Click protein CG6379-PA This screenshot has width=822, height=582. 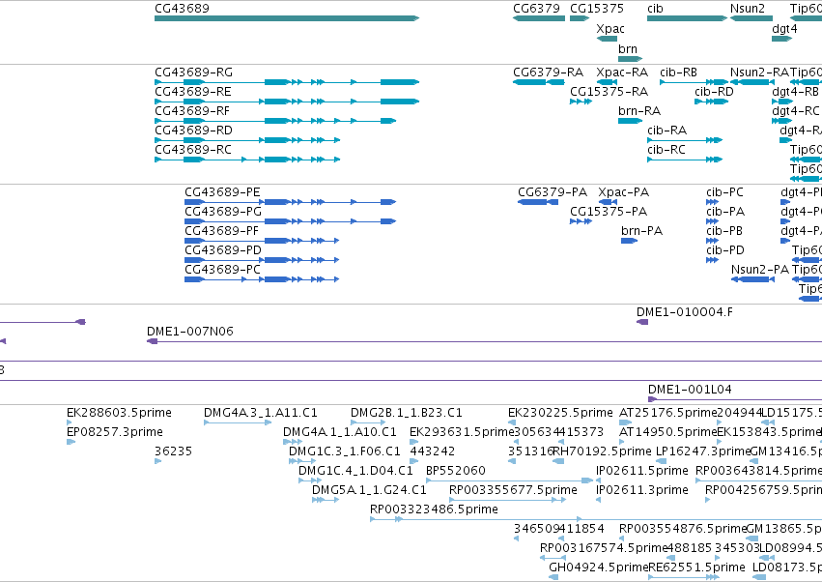[x=538, y=202]
